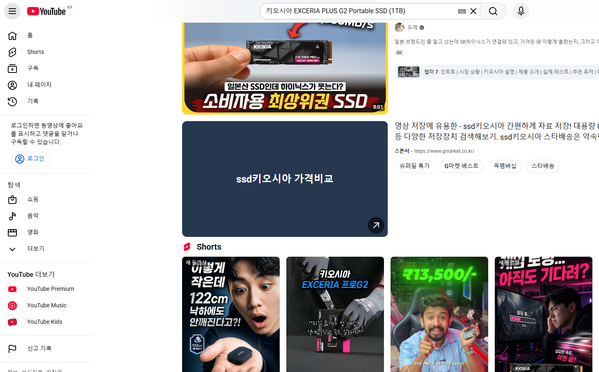Open the on-screen keyboard icon in search box
The height and width of the screenshot is (372, 599).
point(462,11)
